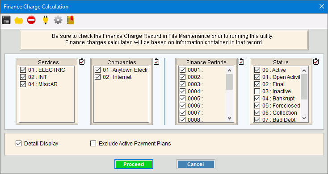Uncheck the Detail Display checkbox
The image size is (328, 174).
click(x=19, y=144)
